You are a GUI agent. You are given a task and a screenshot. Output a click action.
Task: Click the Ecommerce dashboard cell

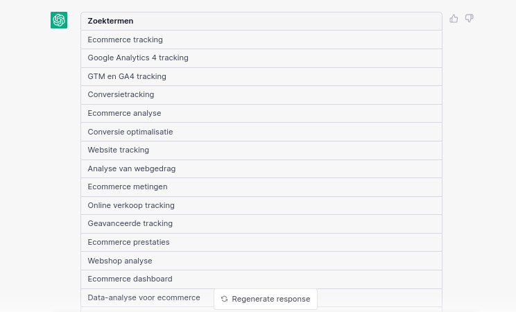(x=261, y=279)
